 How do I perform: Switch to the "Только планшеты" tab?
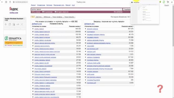click(x=69, y=17)
